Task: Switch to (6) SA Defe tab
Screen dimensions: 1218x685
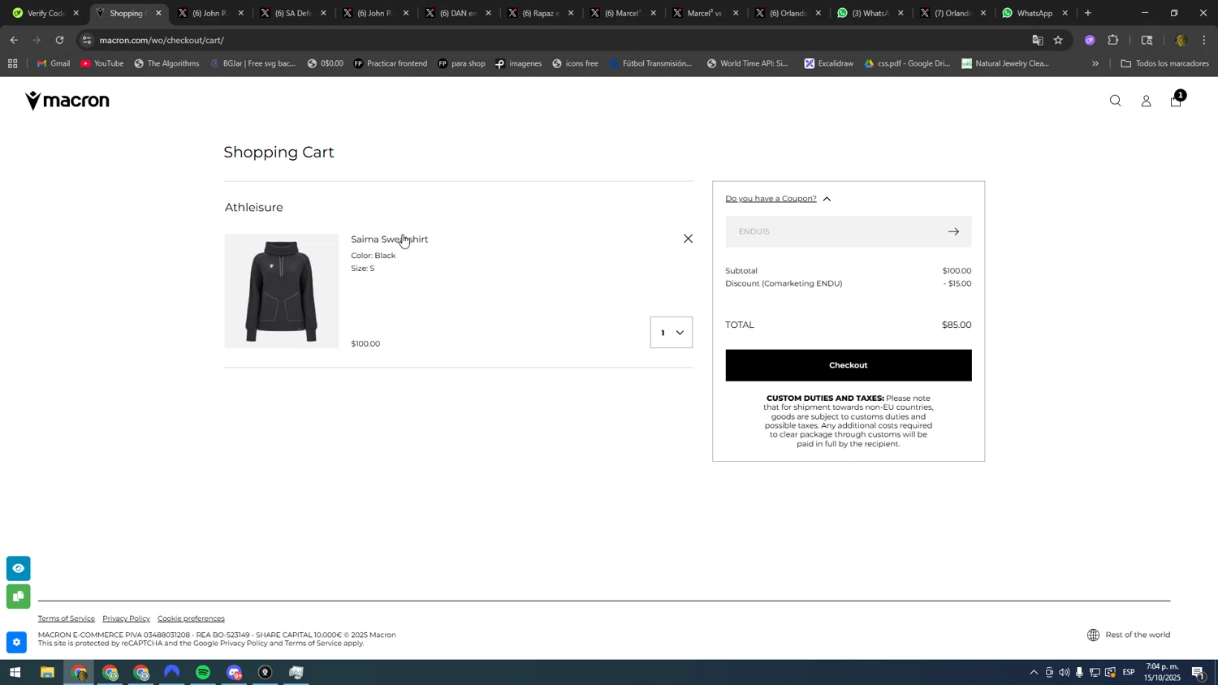Action: (293, 13)
